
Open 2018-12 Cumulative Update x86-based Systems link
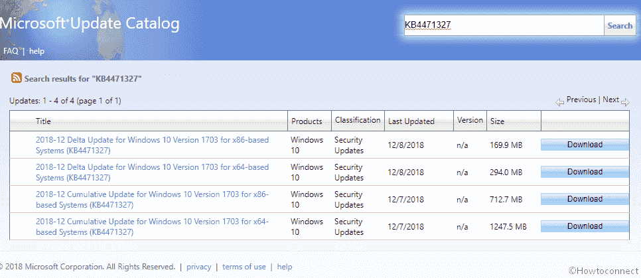[x=152, y=200]
